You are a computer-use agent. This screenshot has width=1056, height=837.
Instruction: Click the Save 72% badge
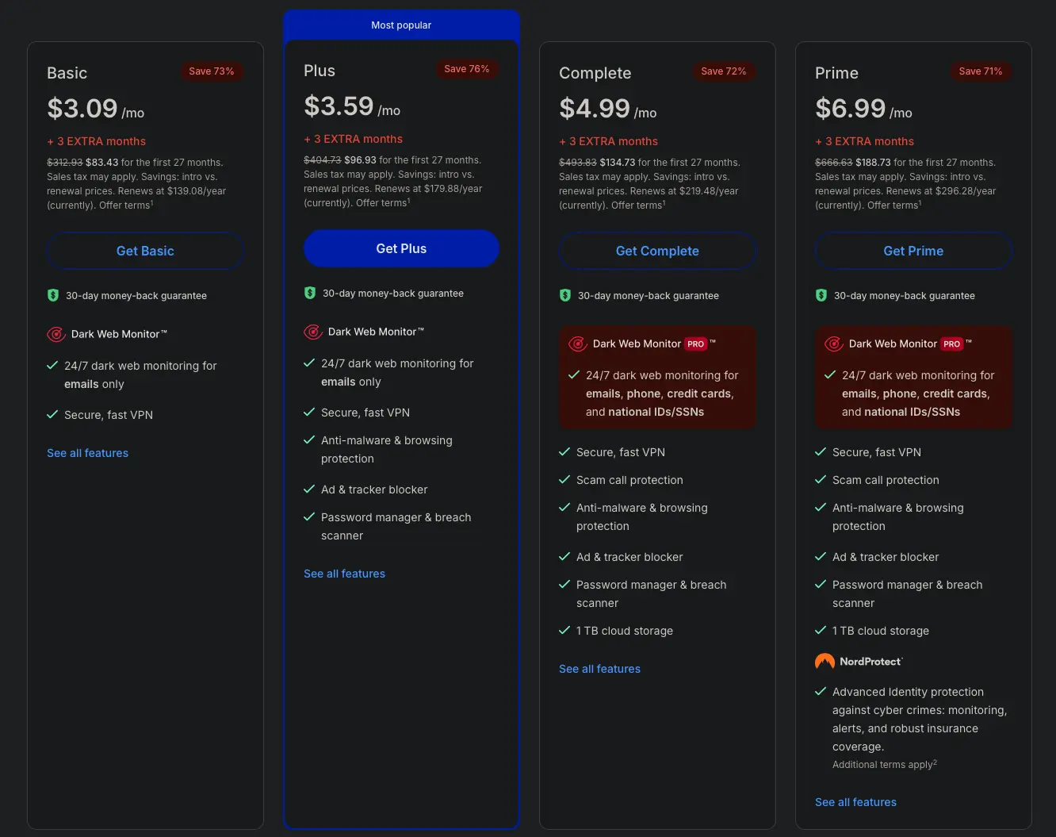724,71
